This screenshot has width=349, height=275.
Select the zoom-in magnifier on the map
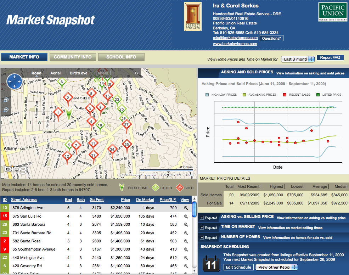click(x=6, y=100)
